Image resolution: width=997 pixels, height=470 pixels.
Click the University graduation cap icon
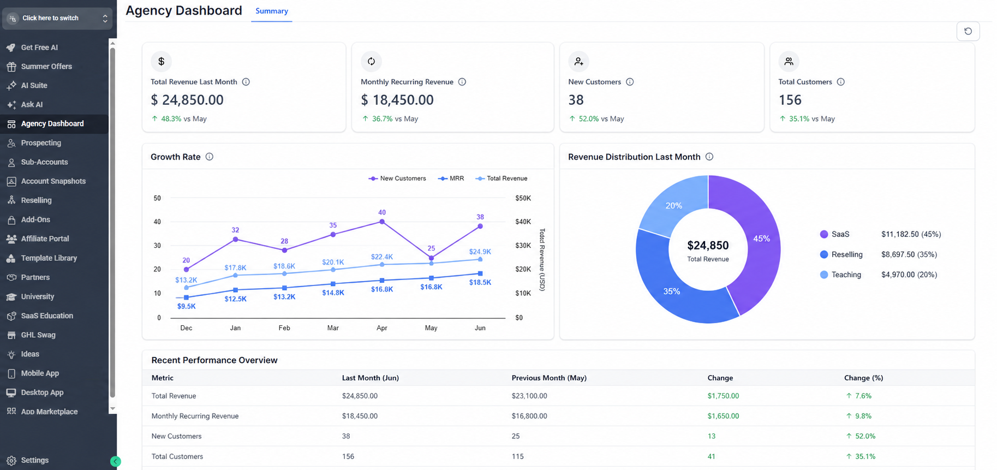(11, 296)
